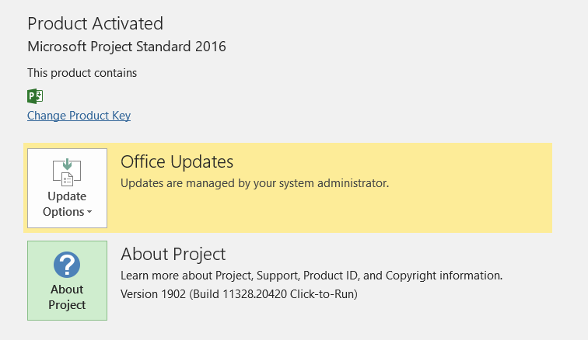Click the "Update Options" label text

click(x=67, y=204)
